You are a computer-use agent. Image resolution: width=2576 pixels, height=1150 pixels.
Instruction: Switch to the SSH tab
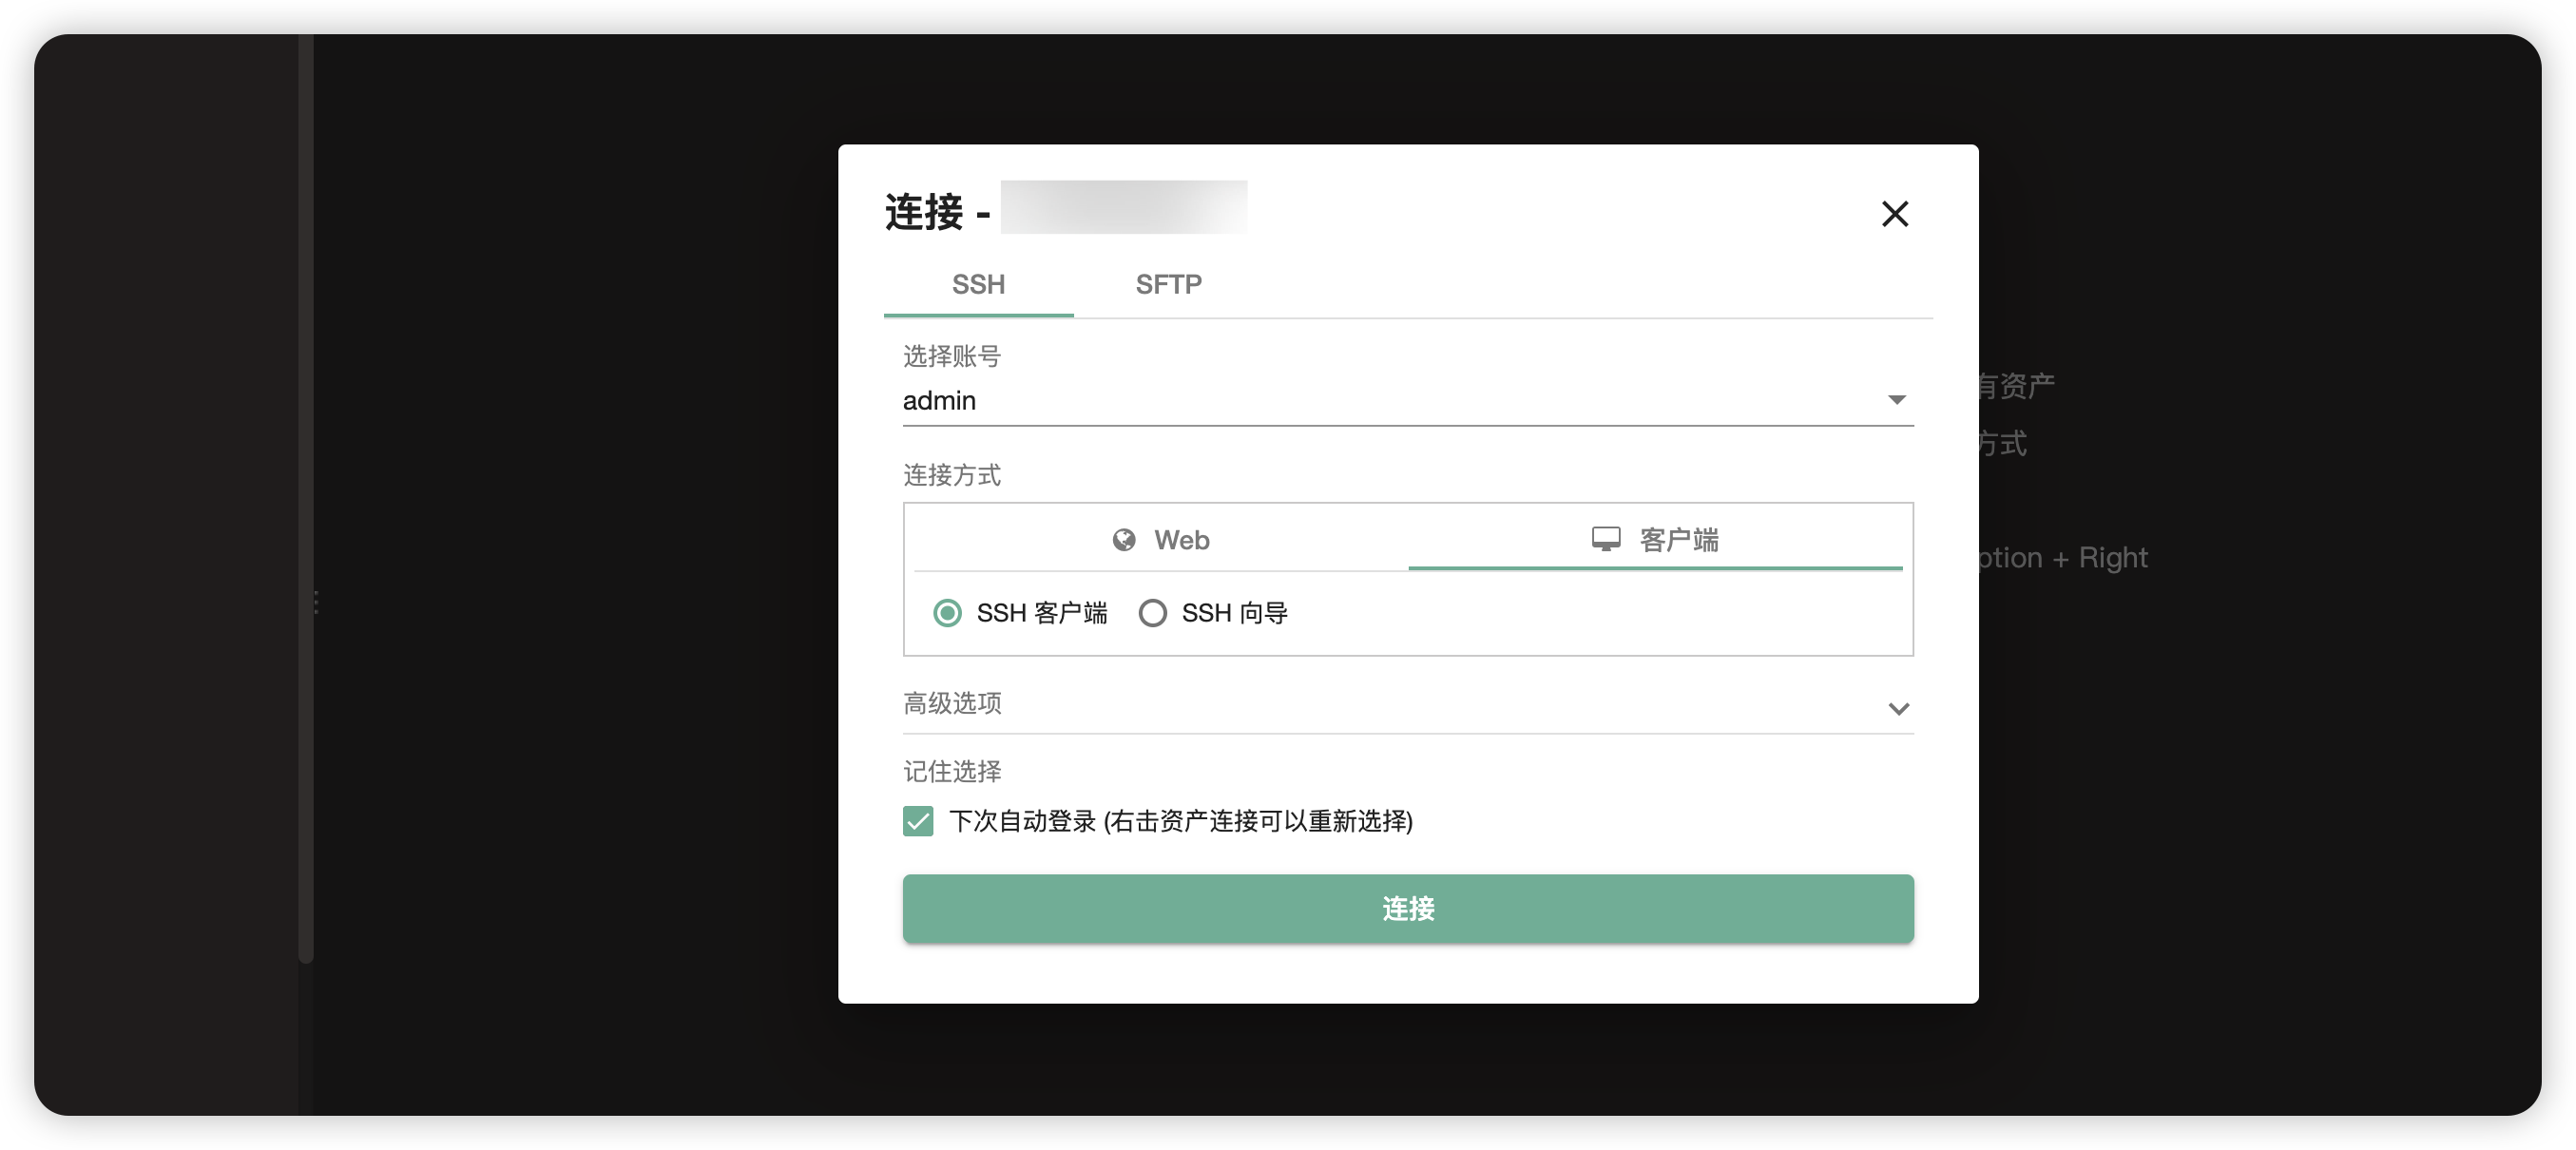pyautogui.click(x=978, y=285)
